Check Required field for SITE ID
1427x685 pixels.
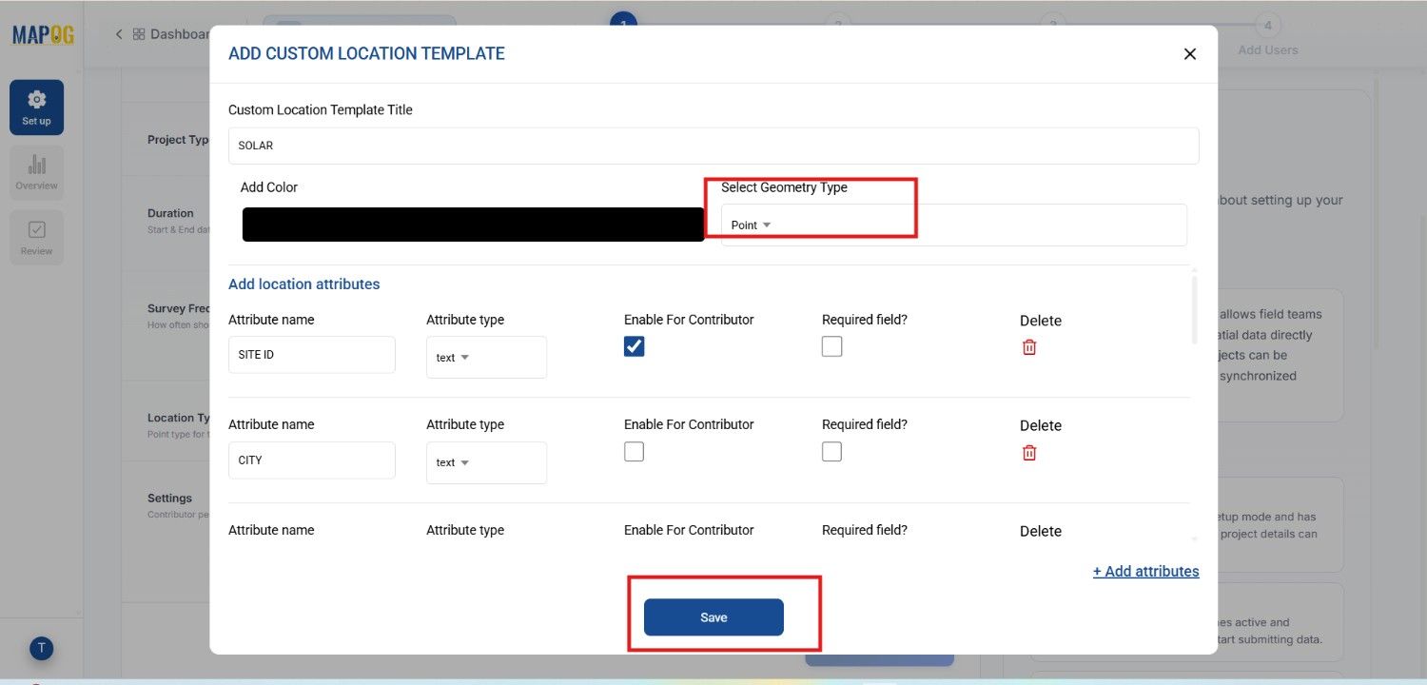click(x=831, y=347)
